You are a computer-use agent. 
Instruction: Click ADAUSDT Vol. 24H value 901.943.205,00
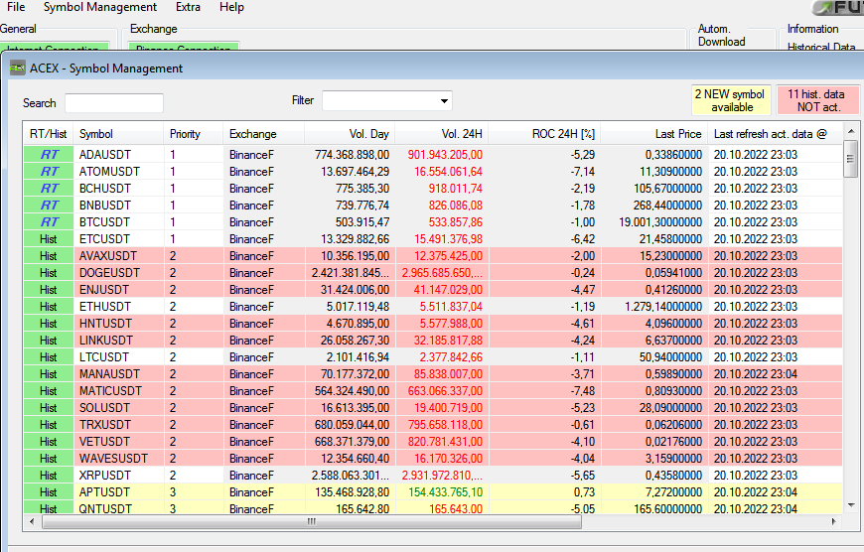click(445, 155)
